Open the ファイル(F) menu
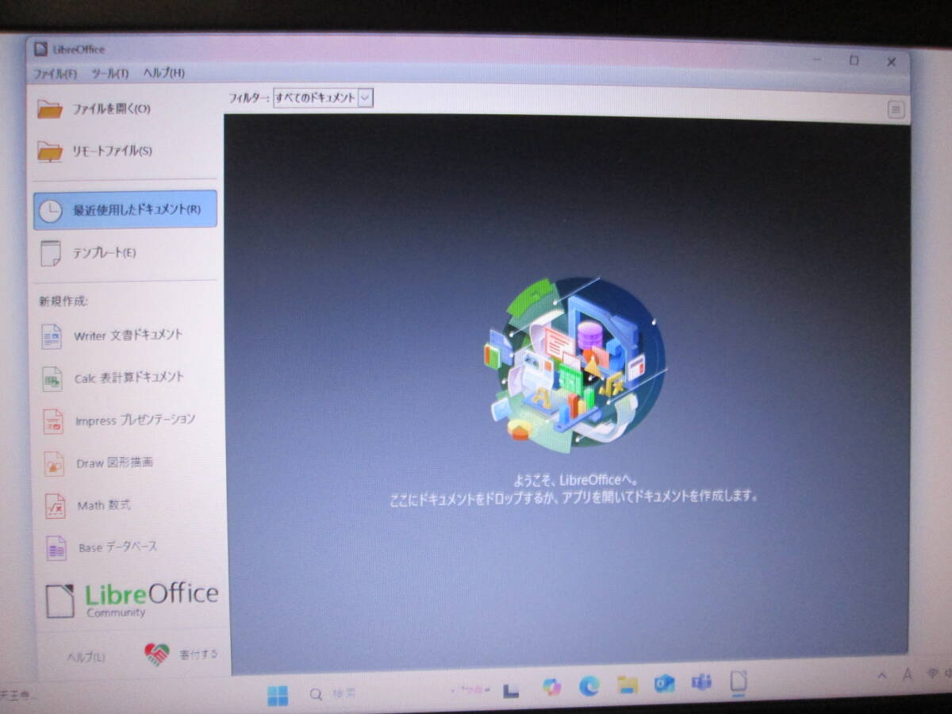This screenshot has height=714, width=952. pyautogui.click(x=55, y=73)
